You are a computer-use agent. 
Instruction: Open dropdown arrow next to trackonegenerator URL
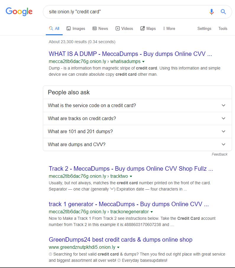pos(151,212)
